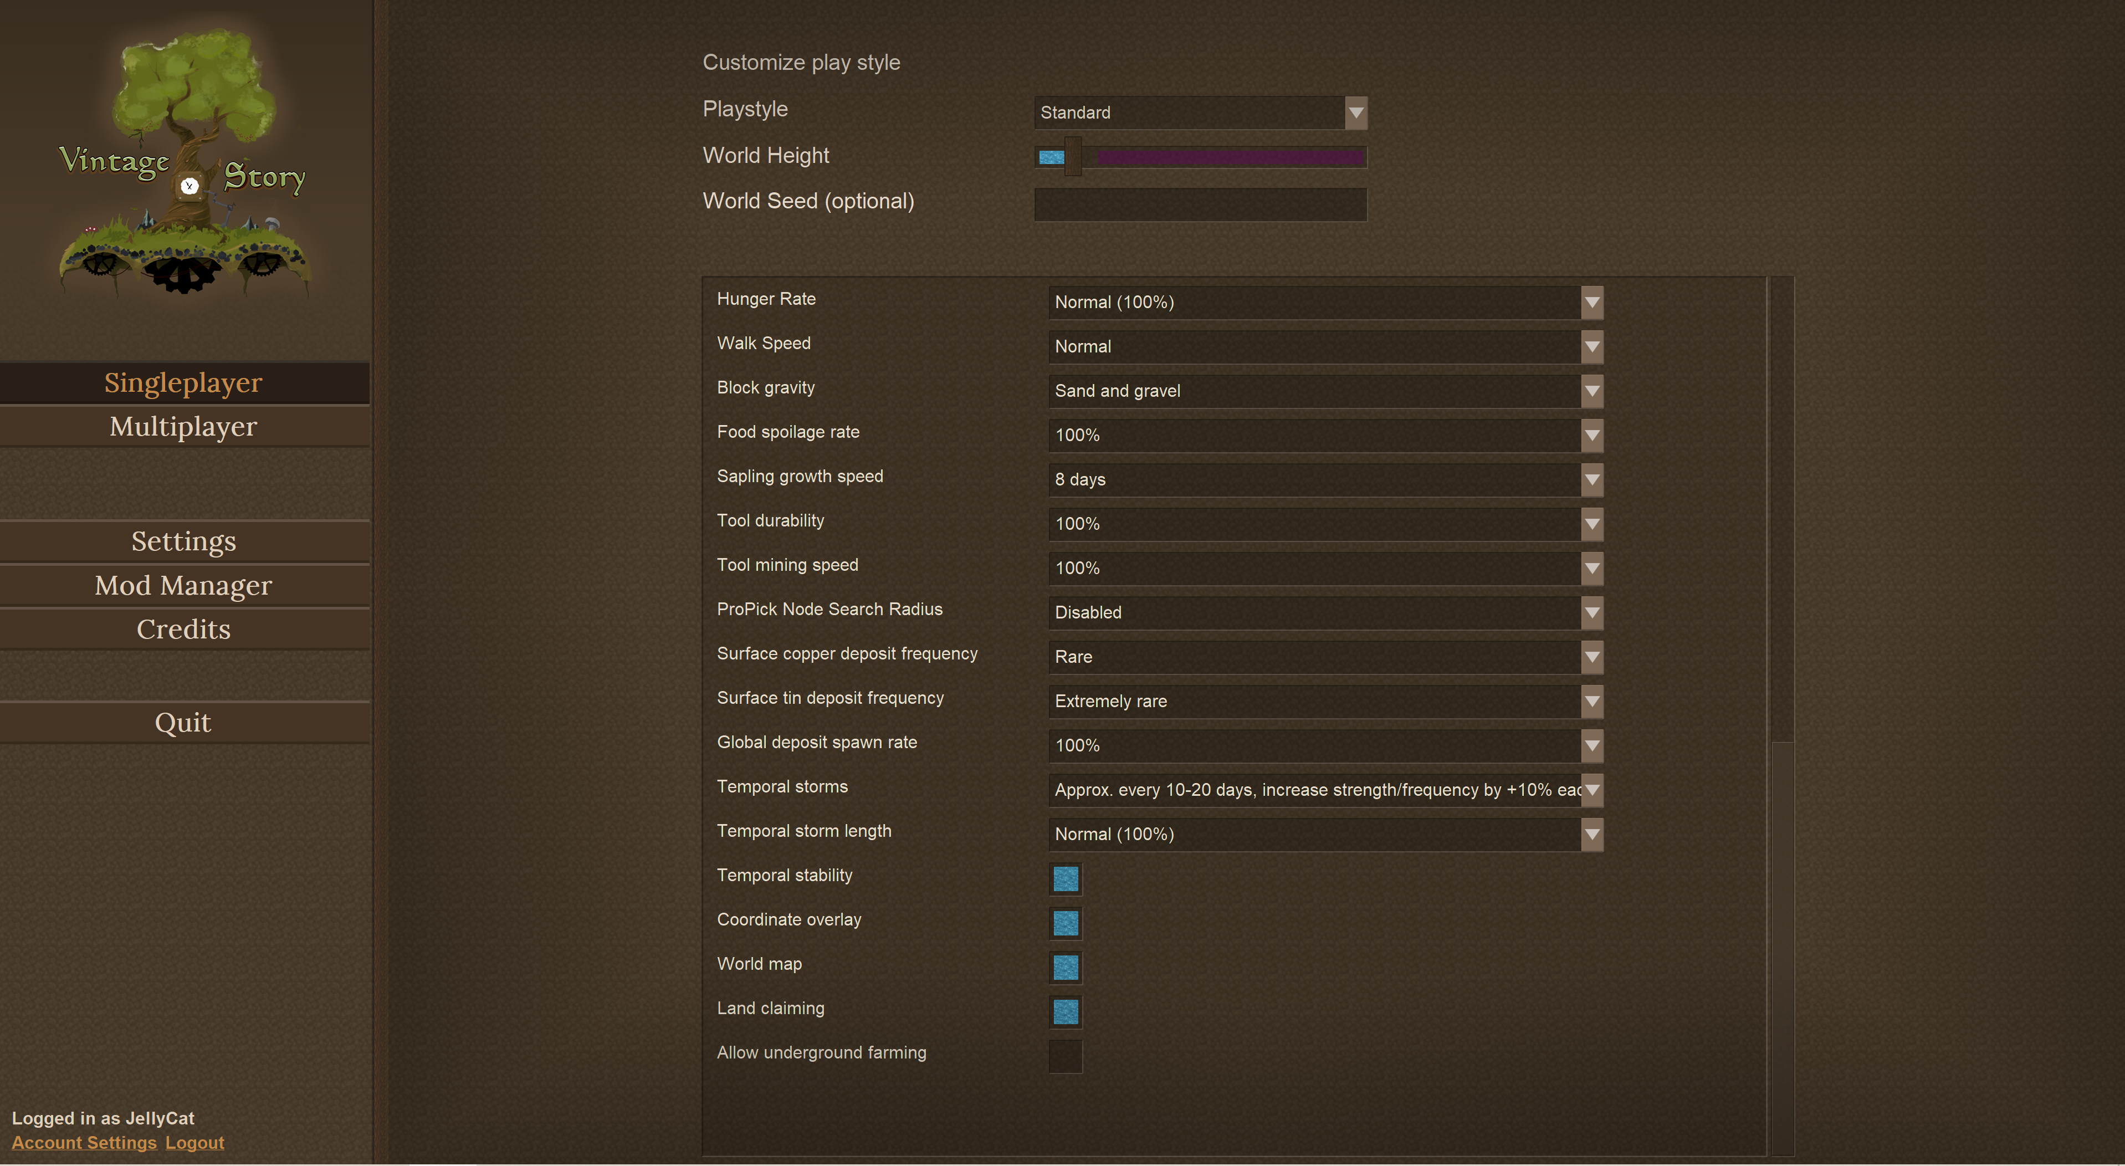Open the Multiplayer menu
The image size is (2125, 1166).
tap(183, 427)
